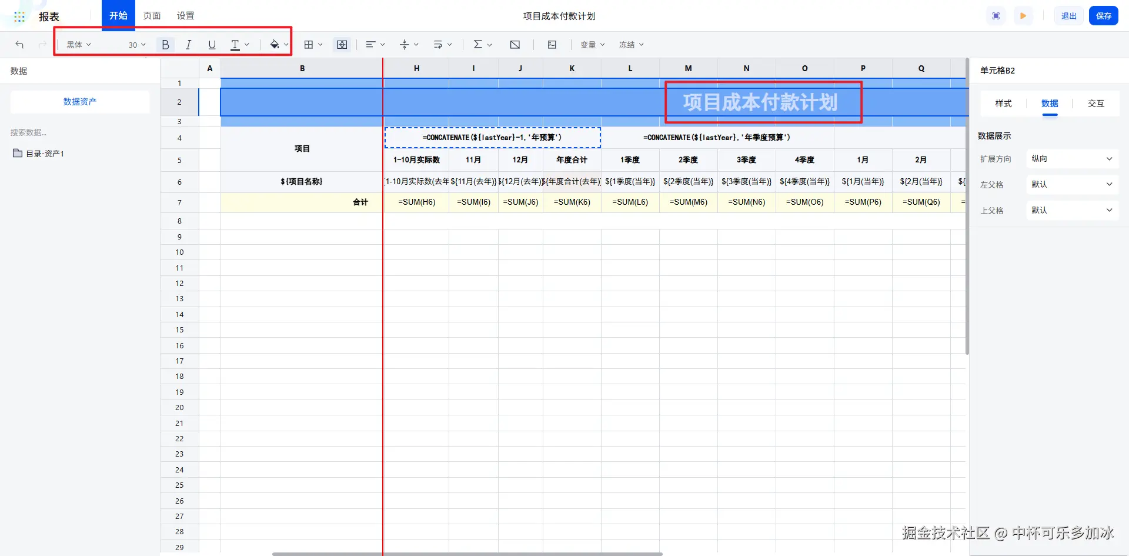Click the fullscreen icon next to preview
Viewport: 1129px width, 556px height.
coord(996,16)
